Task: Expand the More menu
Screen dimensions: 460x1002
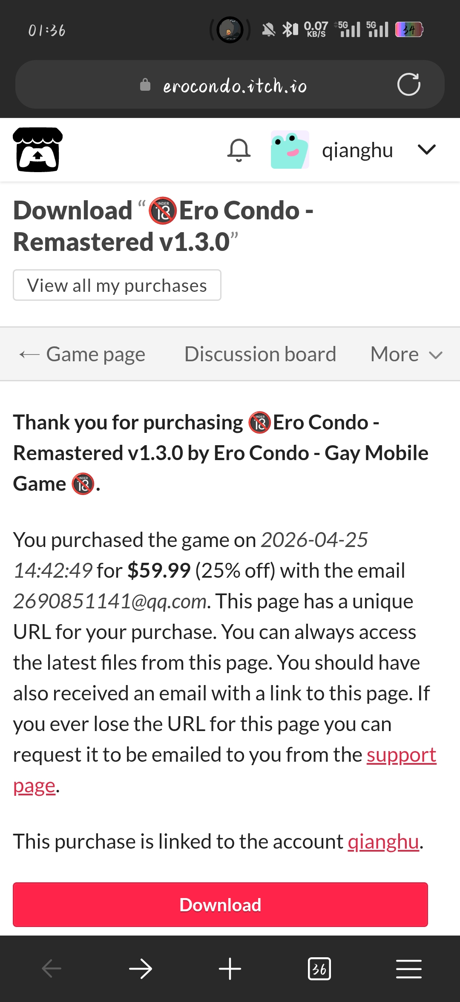Action: pyautogui.click(x=406, y=354)
